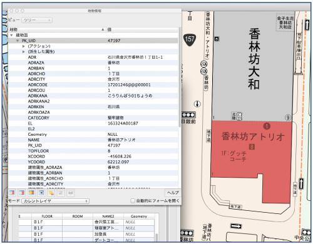
Task: Click the clear results toolbar icon
Action: tap(51, 193)
